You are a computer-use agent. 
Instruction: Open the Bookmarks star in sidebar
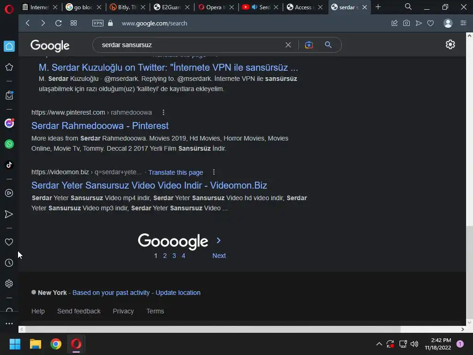tap(9, 67)
